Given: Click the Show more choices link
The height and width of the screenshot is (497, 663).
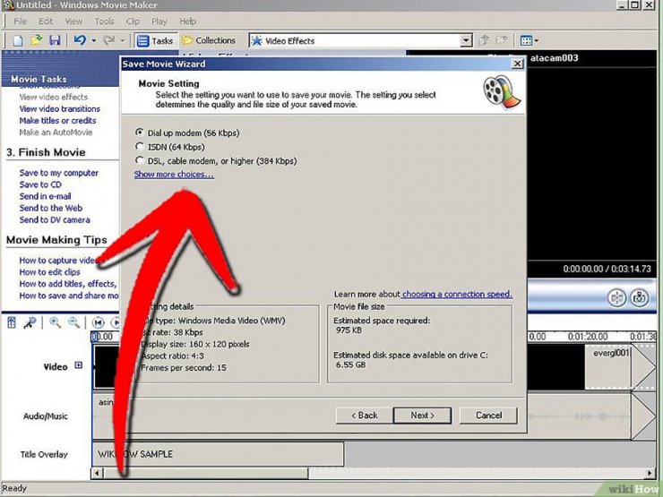Looking at the screenshot, I should [174, 174].
